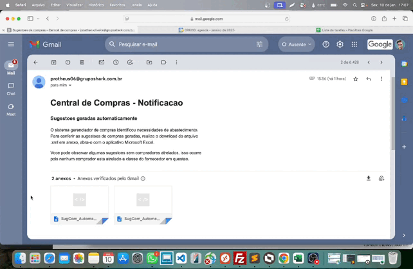Viewport: 413px width, 269px height.
Task: Open Gmail support help icon
Action: pyautogui.click(x=326, y=44)
